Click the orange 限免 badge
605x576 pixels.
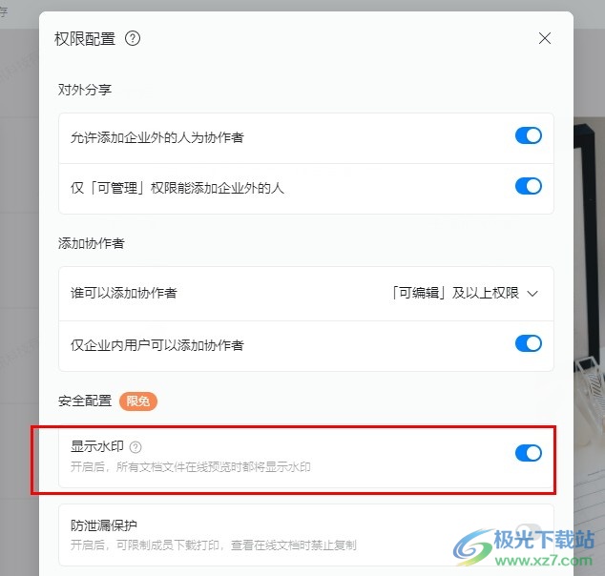[x=137, y=401]
